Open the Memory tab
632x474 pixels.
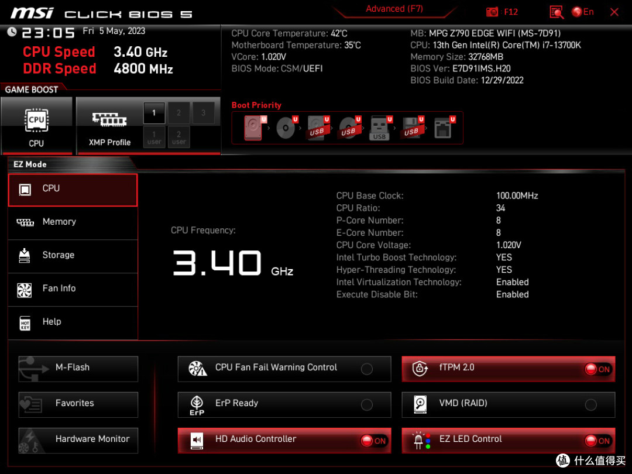coord(73,222)
